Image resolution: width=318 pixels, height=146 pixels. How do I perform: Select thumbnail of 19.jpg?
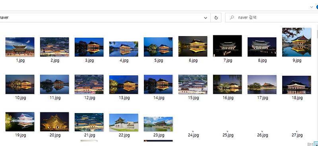(x=20, y=122)
